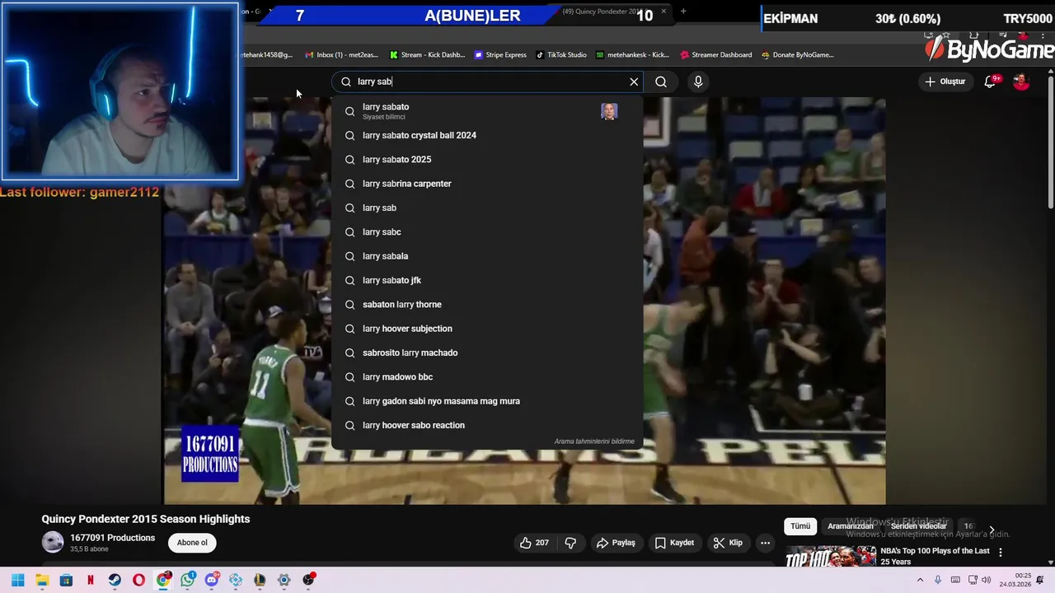Select suggestion 'larry hoover sabo reaction'
This screenshot has width=1055, height=593.
pyautogui.click(x=487, y=425)
